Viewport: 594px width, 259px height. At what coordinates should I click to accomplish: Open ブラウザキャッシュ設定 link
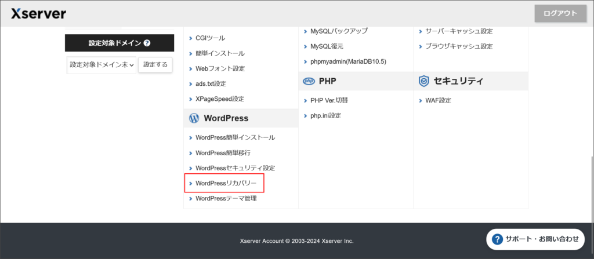pyautogui.click(x=459, y=46)
